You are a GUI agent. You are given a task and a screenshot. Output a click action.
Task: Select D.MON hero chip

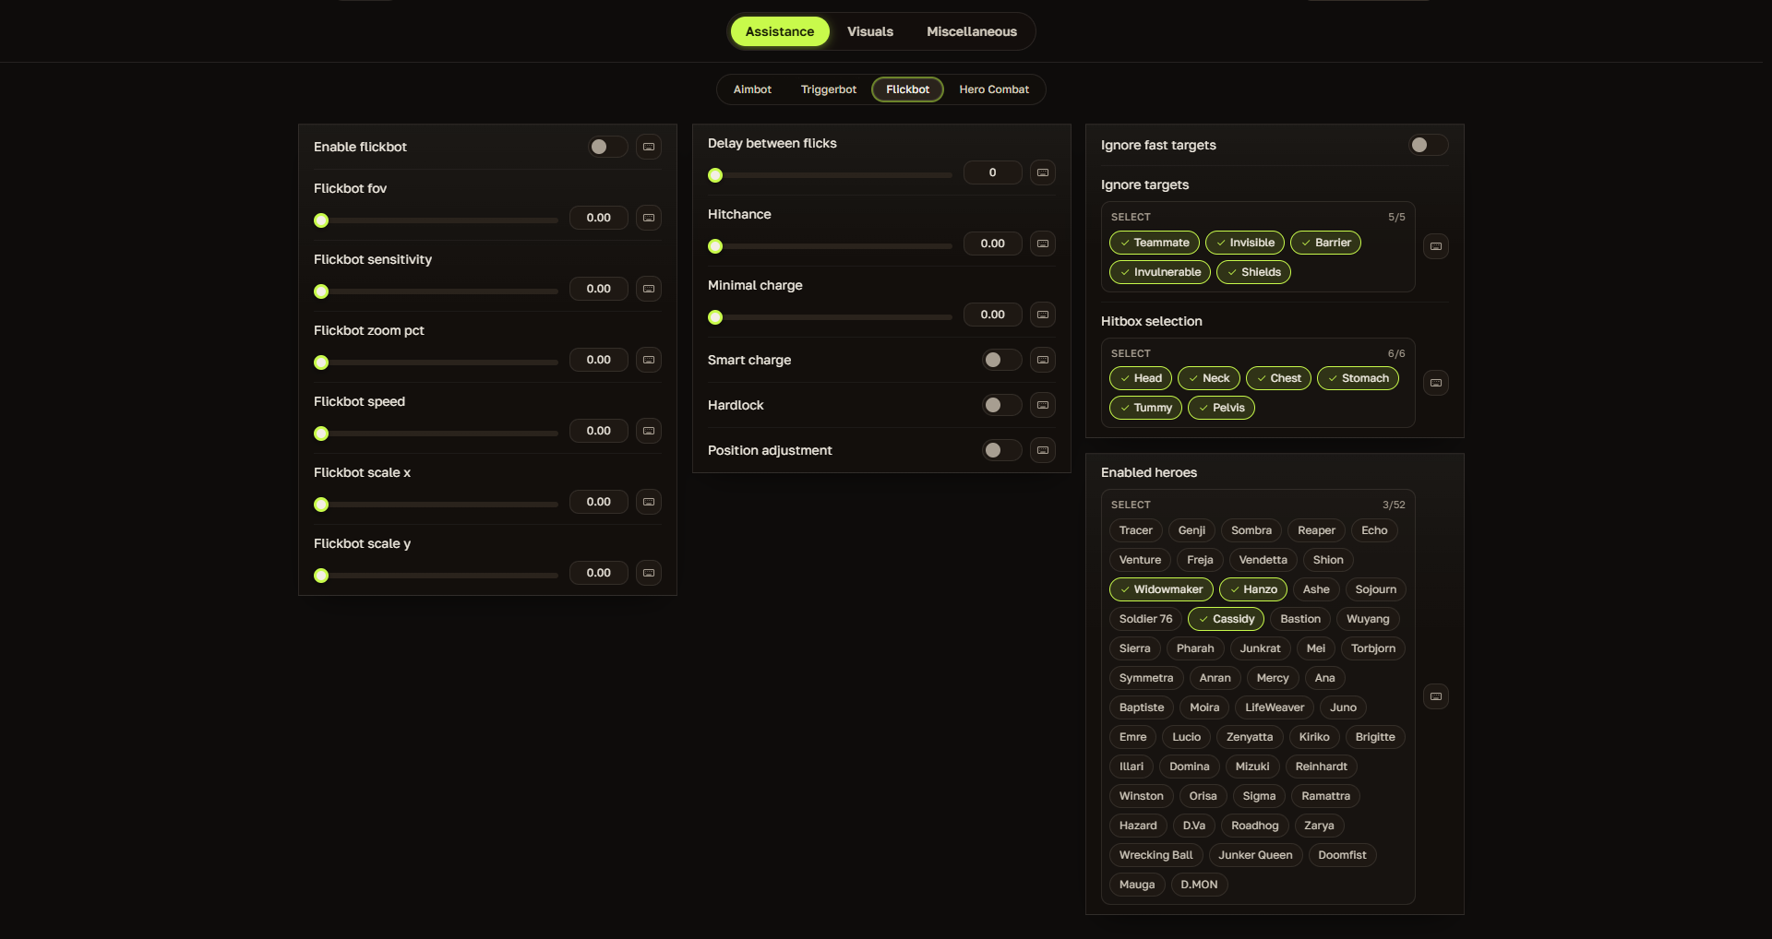point(1200,885)
